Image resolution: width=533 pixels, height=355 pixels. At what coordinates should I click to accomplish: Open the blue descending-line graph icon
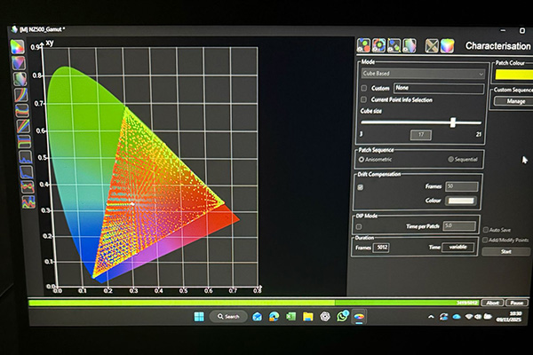coord(27,172)
